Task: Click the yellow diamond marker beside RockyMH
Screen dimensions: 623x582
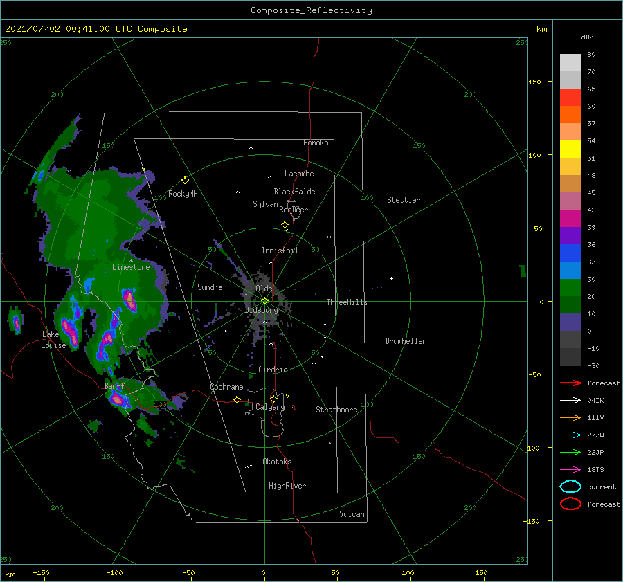Action: (x=185, y=181)
